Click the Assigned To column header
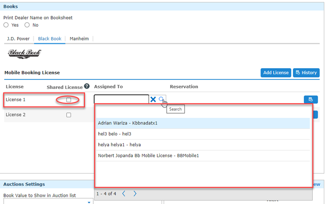The width and height of the screenshot is (326, 204). pos(108,87)
